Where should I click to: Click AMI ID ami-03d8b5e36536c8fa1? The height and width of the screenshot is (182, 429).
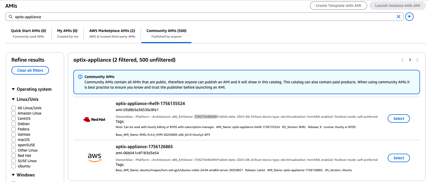(x=137, y=110)
